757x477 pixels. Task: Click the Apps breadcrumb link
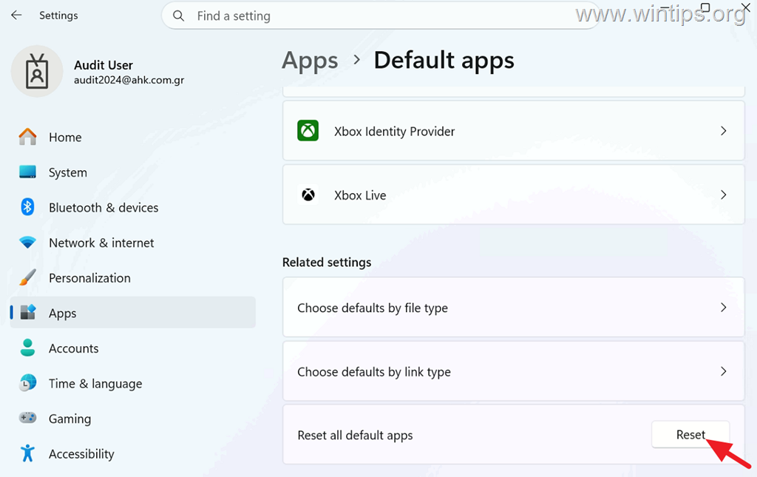pos(310,61)
